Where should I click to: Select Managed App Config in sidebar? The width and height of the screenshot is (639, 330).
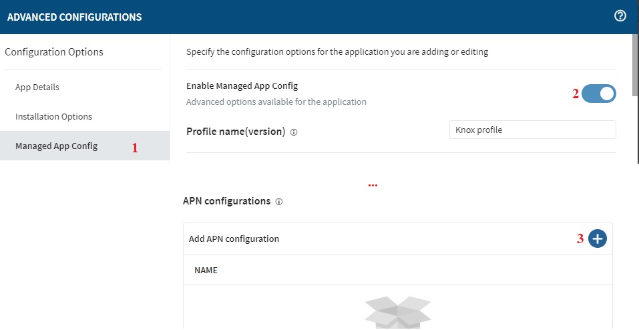[56, 146]
